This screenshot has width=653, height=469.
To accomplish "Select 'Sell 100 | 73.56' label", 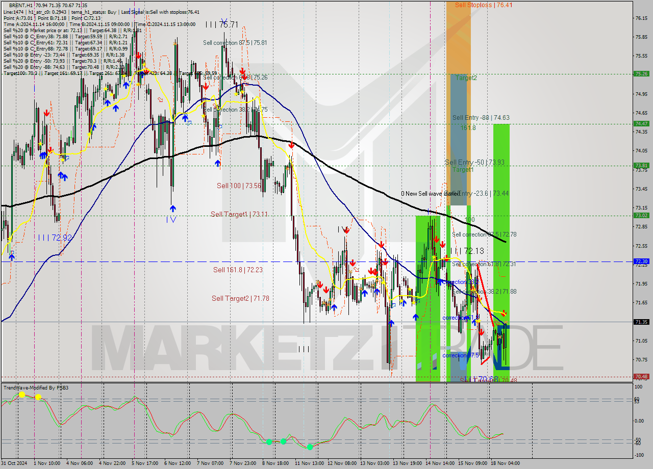I will point(239,186).
